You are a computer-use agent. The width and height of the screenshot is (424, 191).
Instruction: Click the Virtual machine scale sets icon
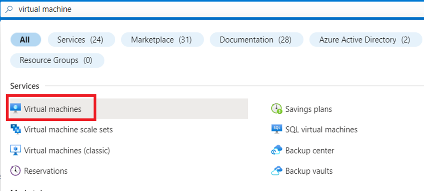(x=16, y=129)
